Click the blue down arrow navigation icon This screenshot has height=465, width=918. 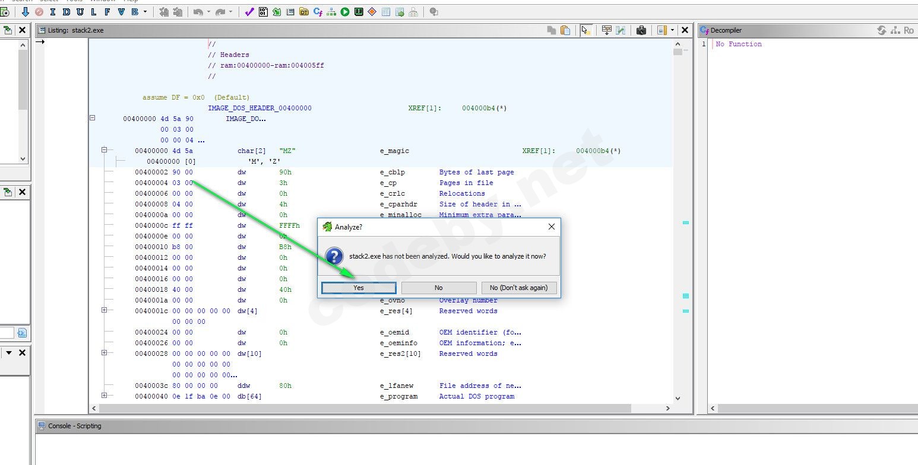tap(25, 12)
